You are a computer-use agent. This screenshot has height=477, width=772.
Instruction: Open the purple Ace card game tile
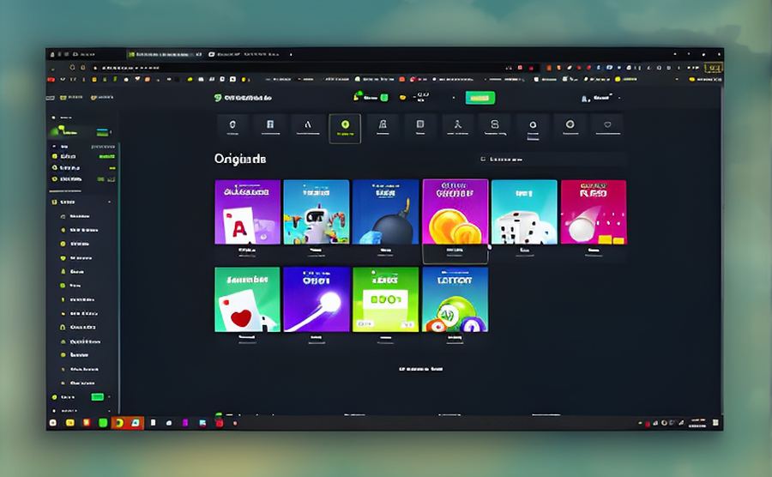pos(247,212)
